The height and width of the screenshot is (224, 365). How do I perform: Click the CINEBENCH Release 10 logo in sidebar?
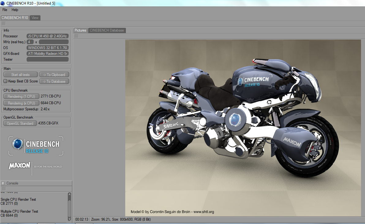coord(36,146)
